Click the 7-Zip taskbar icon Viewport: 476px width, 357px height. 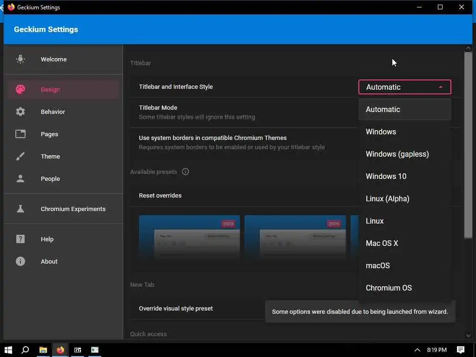coord(78,350)
